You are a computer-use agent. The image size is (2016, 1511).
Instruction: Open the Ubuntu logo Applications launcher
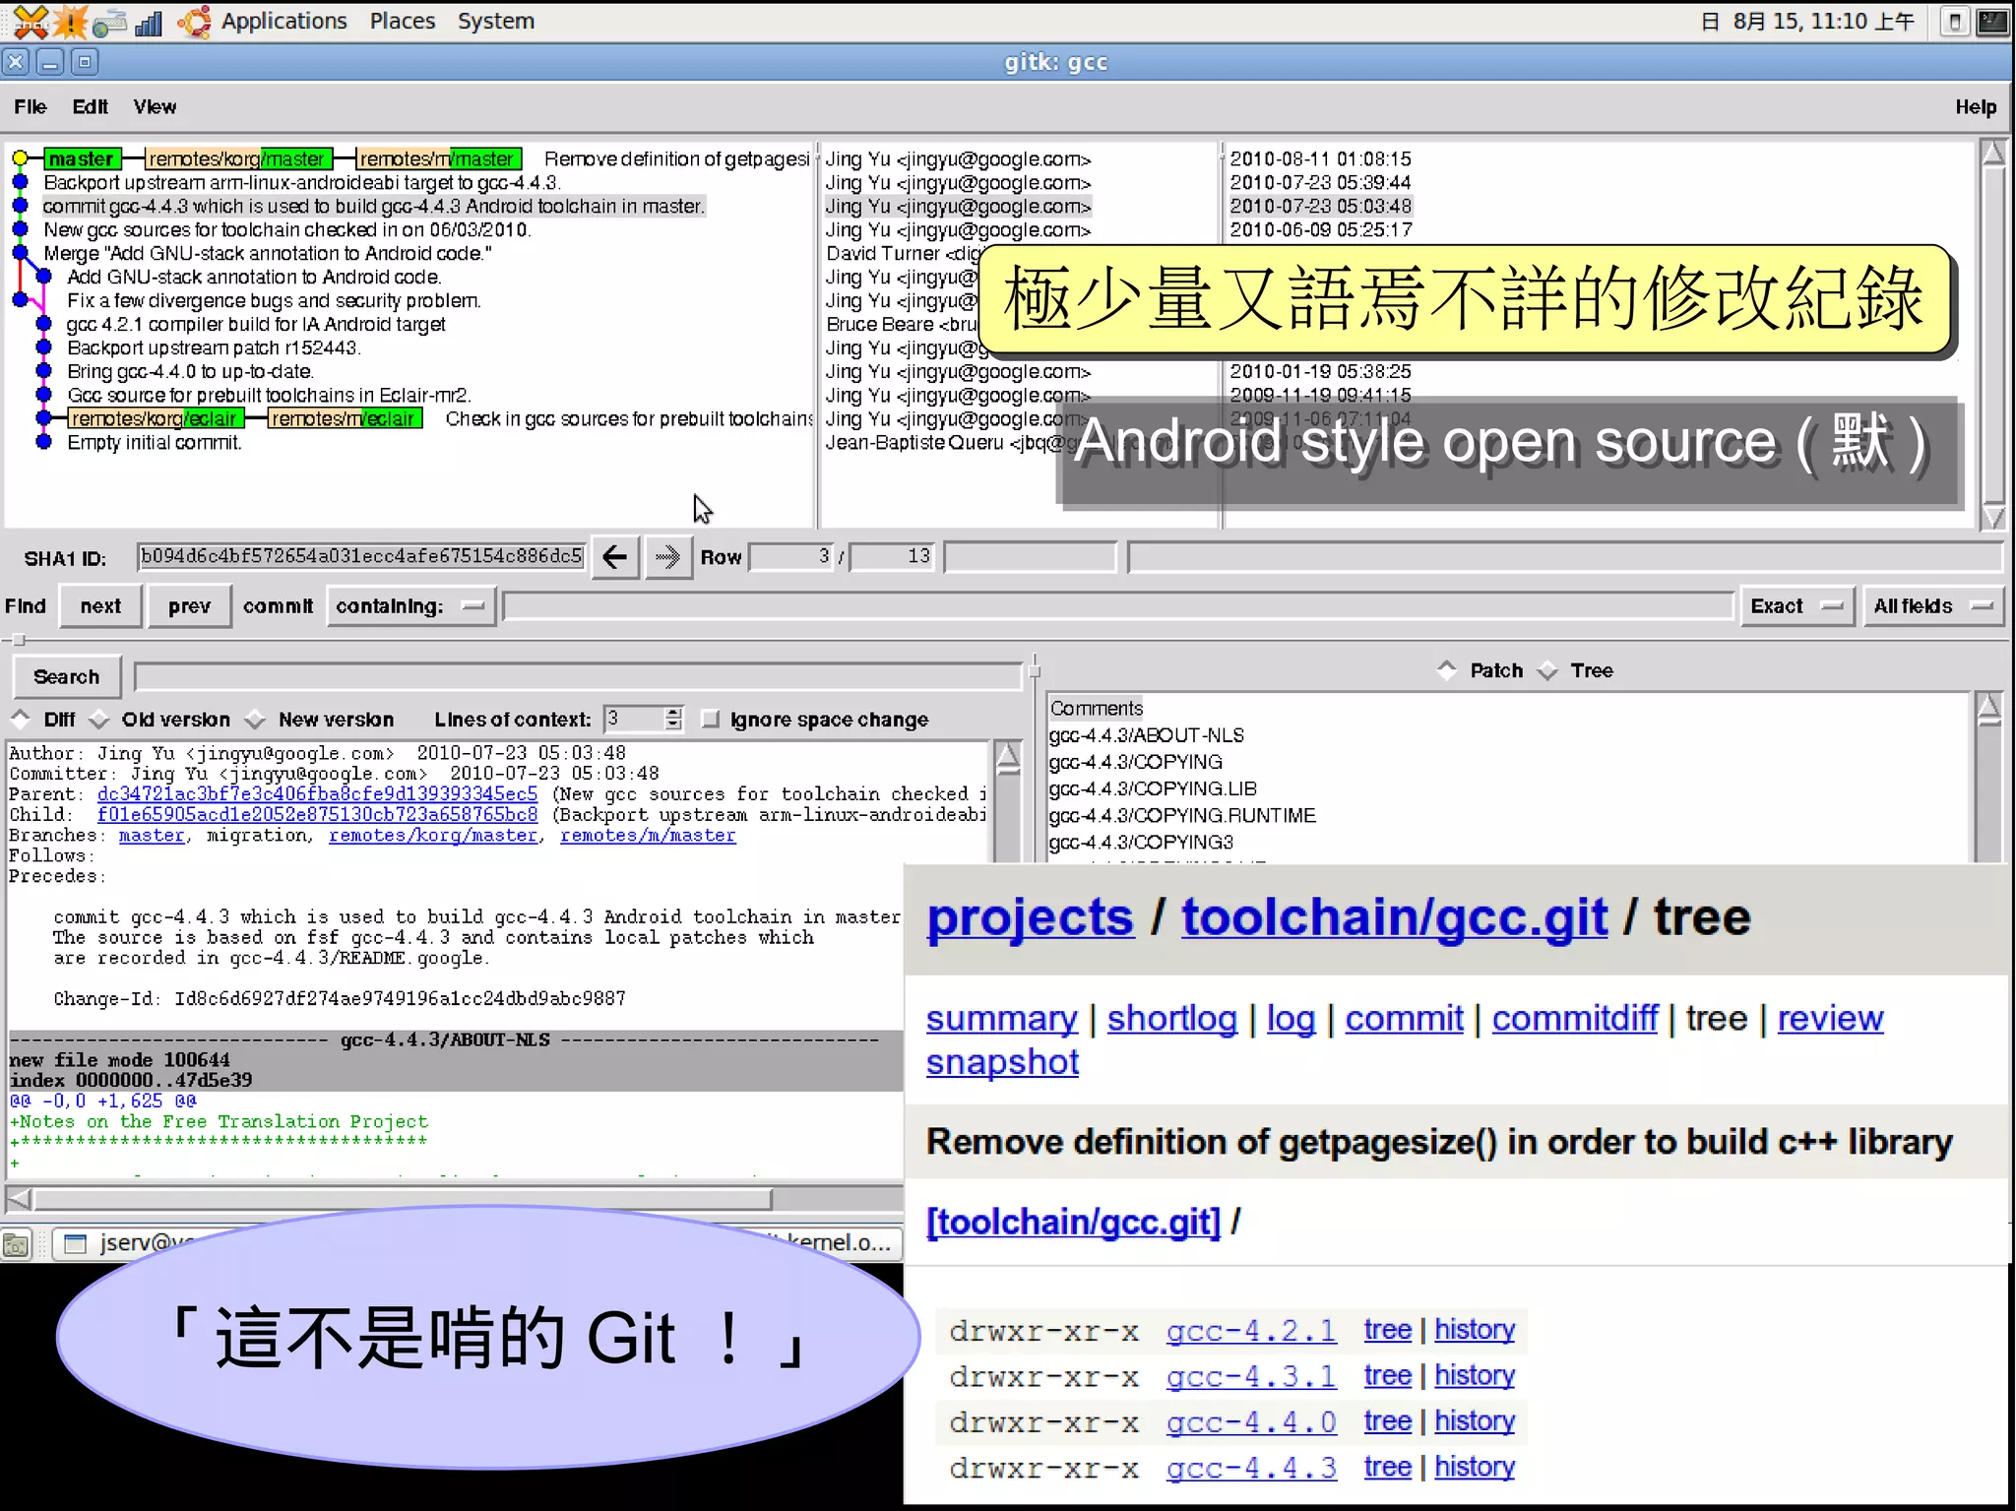point(194,21)
